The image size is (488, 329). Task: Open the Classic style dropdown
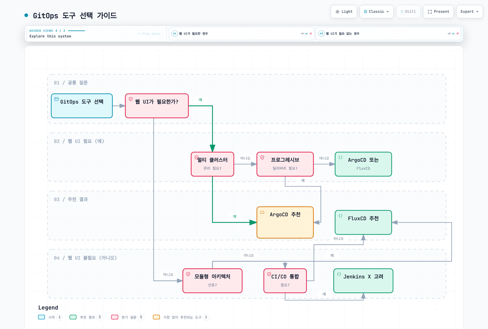click(x=376, y=12)
